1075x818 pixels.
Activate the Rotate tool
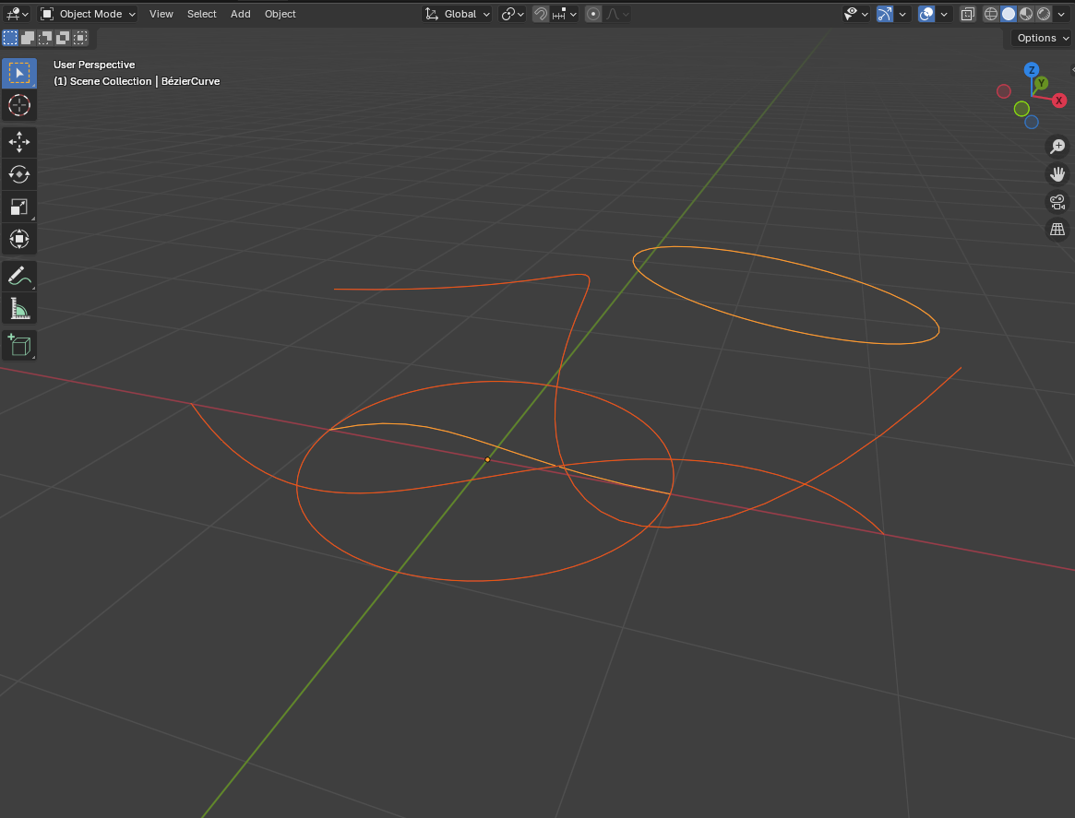point(19,174)
